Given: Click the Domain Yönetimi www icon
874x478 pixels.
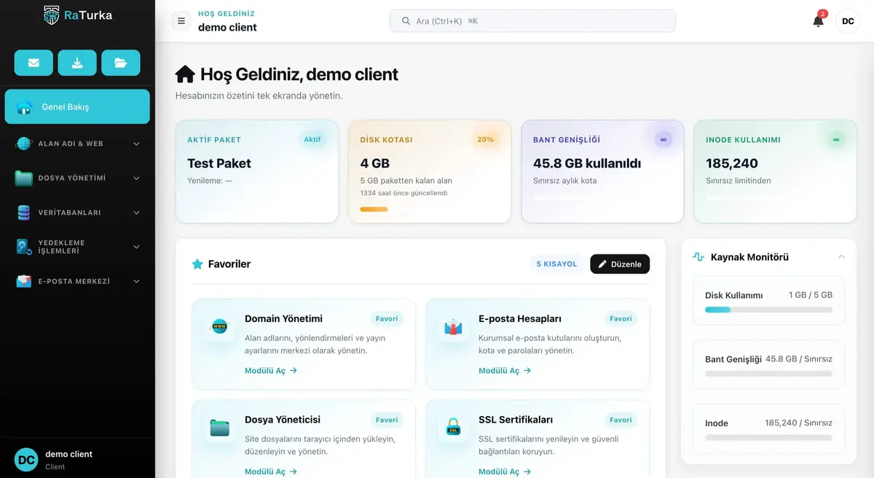Looking at the screenshot, I should (x=219, y=327).
